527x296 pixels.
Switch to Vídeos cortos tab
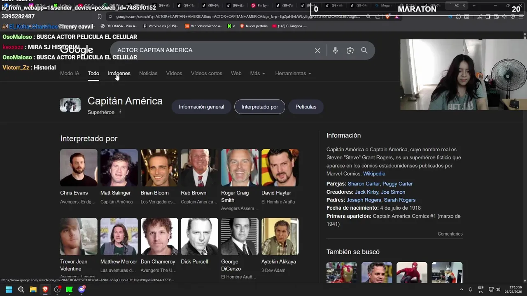pos(206,73)
